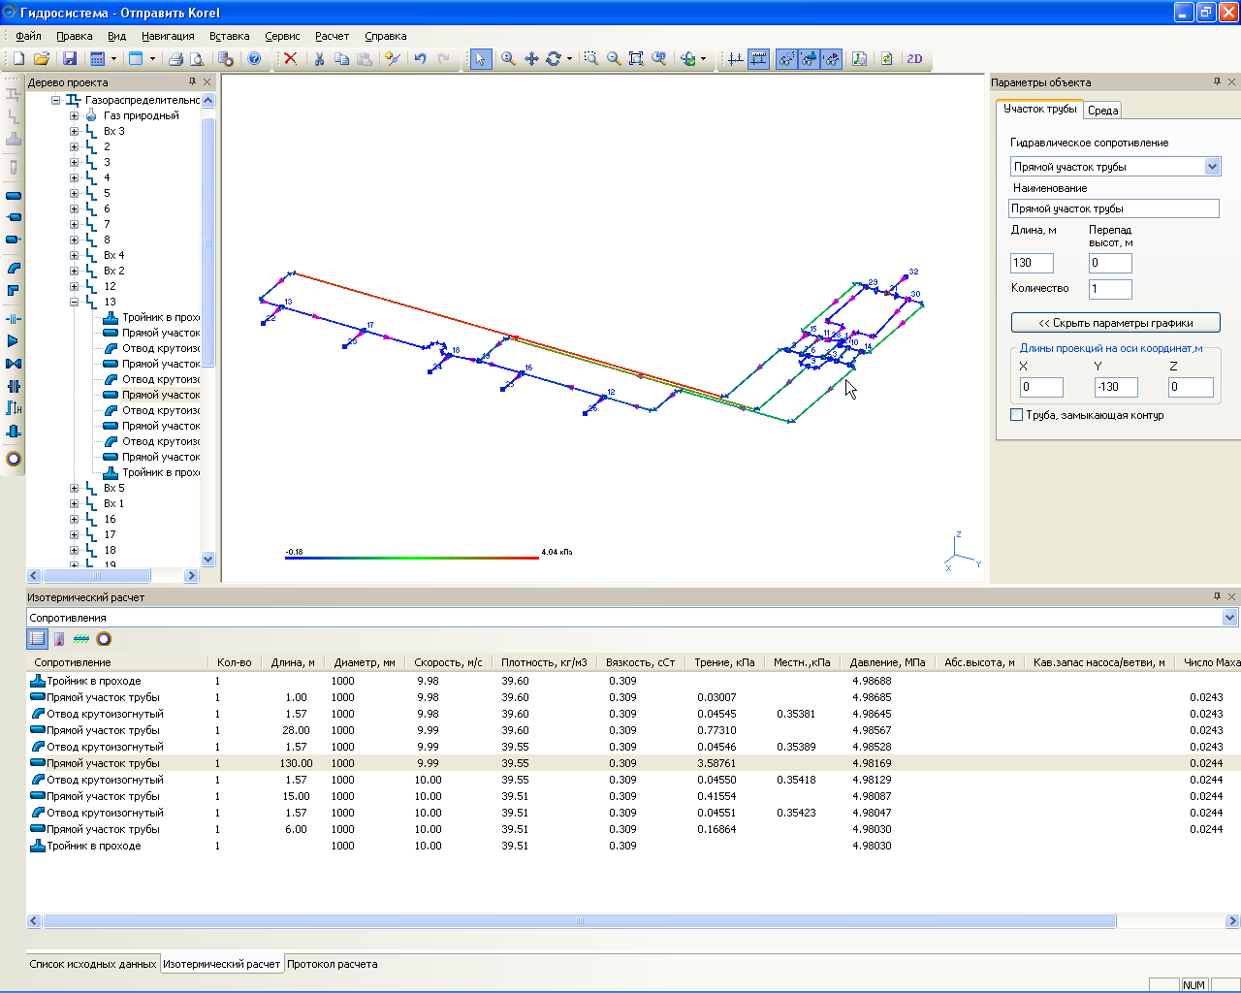Click the red X delete icon
The width and height of the screenshot is (1241, 993).
[x=290, y=59]
